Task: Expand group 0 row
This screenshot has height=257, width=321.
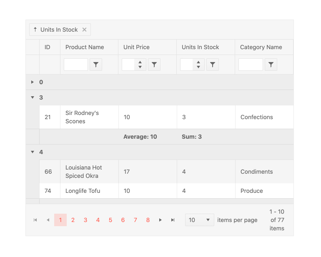Action: pos(33,82)
